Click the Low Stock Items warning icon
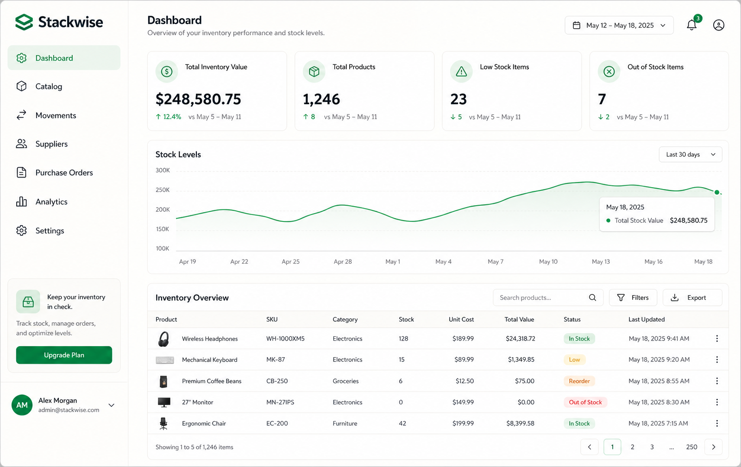Screen dimensions: 741x467 point(461,71)
